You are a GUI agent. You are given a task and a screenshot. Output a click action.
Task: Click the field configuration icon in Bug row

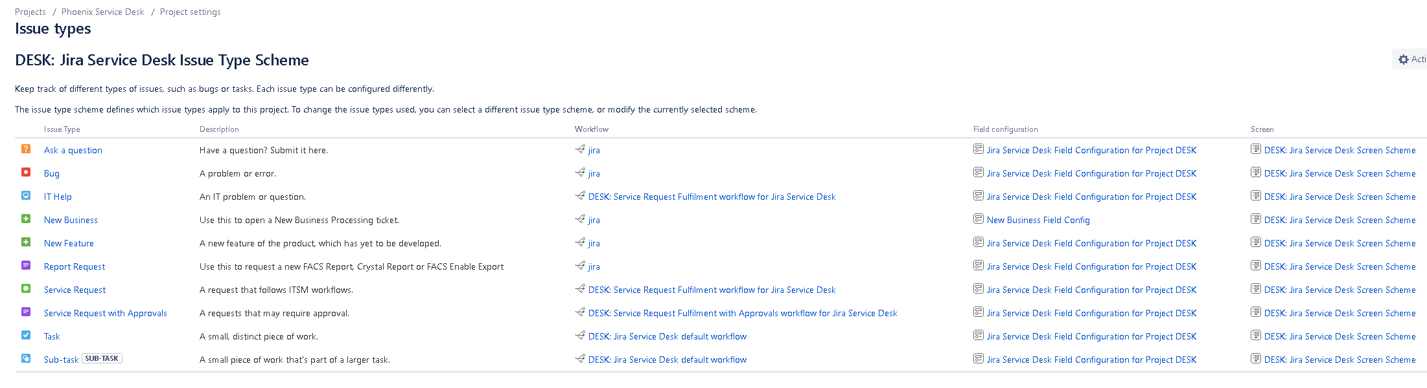pos(979,173)
